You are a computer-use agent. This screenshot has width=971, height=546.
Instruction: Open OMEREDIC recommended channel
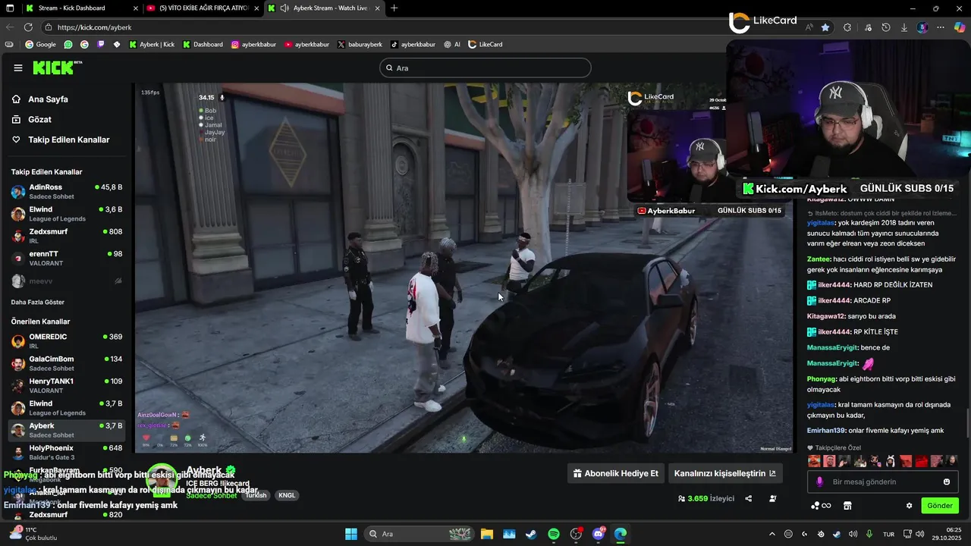(67, 341)
